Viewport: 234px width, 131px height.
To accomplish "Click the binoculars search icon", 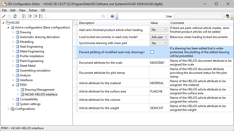I will coord(103,16).
